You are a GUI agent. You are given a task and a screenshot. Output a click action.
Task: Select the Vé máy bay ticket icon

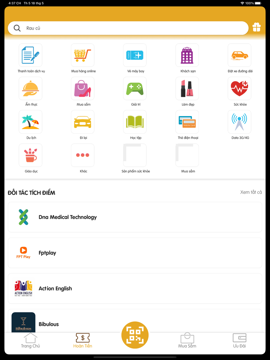pyautogui.click(x=135, y=55)
